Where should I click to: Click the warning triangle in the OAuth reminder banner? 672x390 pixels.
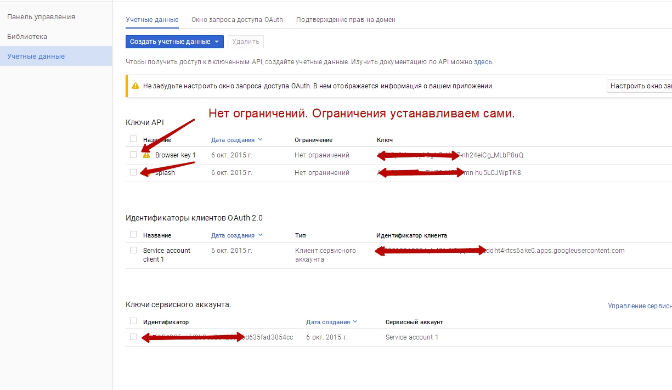click(135, 86)
